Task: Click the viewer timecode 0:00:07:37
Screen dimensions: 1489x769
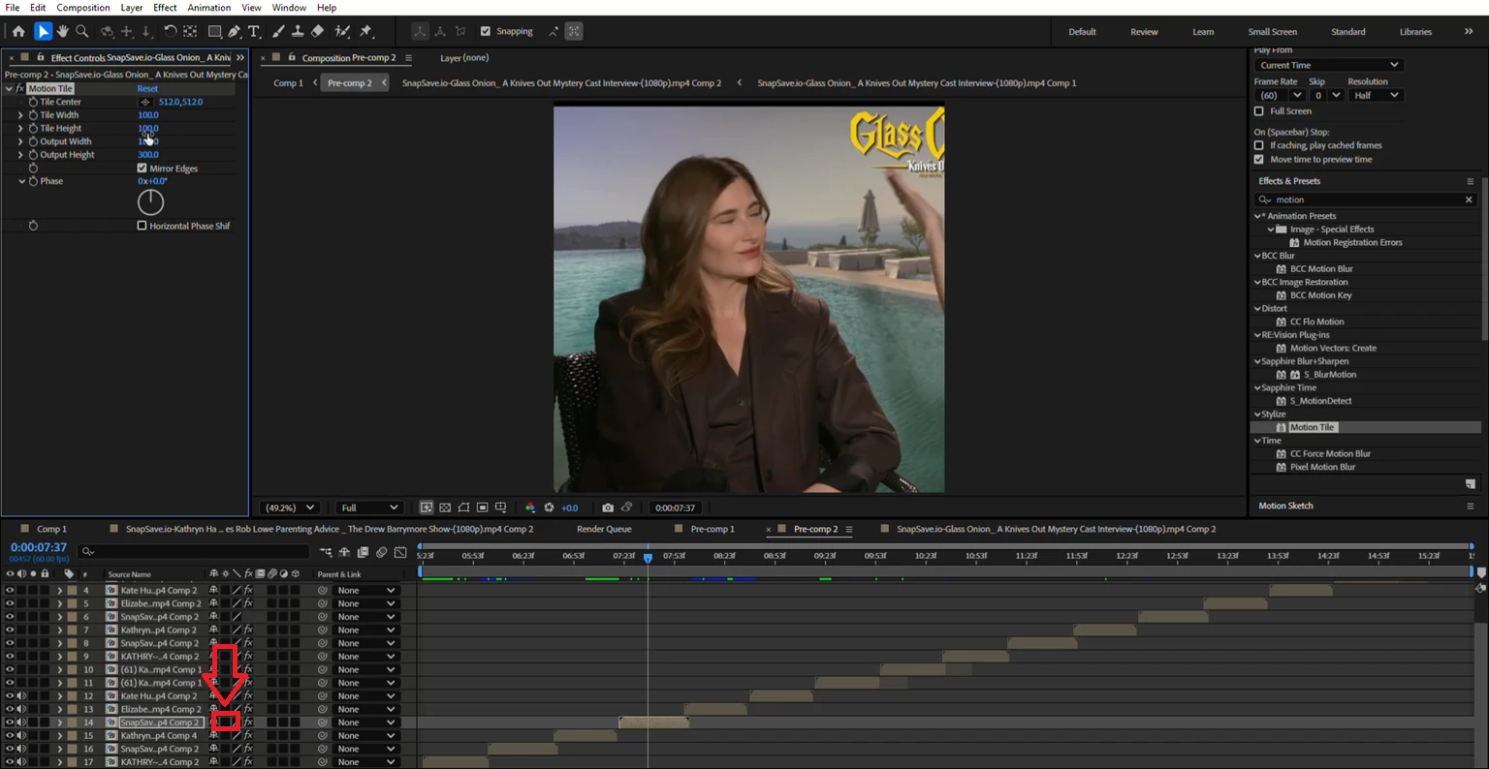Action: pyautogui.click(x=675, y=508)
